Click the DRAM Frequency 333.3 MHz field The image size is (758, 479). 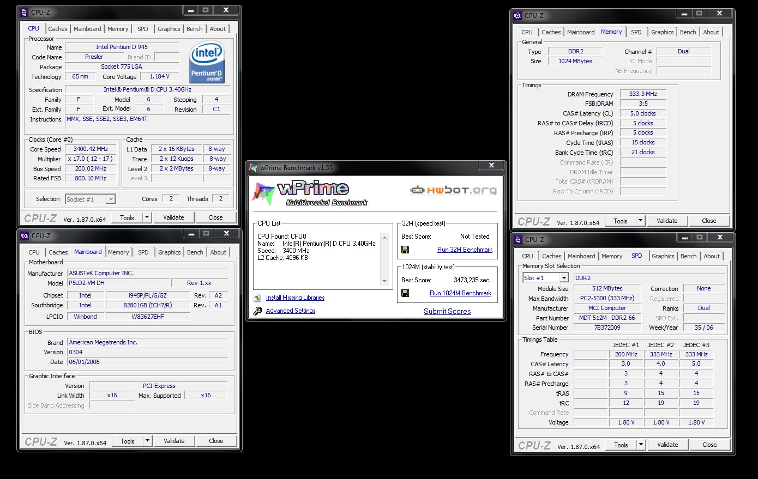click(643, 94)
